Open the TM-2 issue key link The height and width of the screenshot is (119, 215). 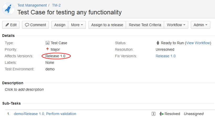56,5
